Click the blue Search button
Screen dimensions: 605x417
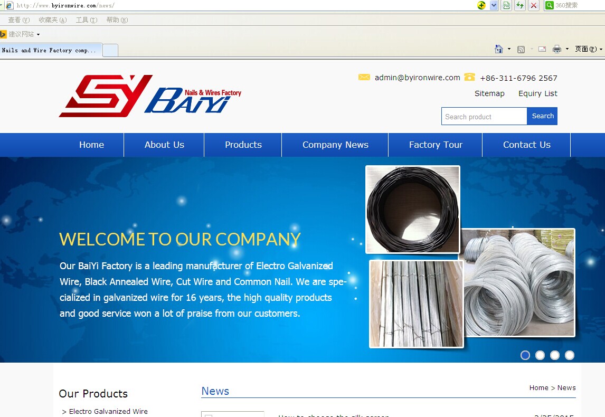click(542, 116)
